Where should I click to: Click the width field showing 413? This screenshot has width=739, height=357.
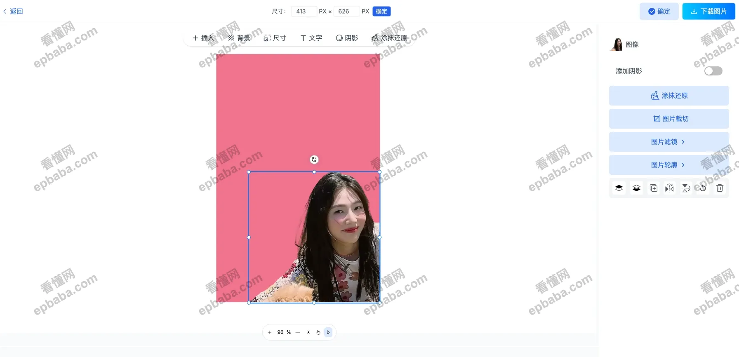point(304,11)
